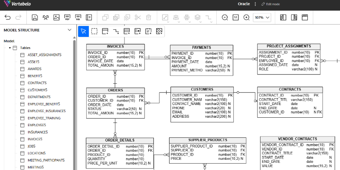
Task: Undo the last action
Action: [8, 17]
